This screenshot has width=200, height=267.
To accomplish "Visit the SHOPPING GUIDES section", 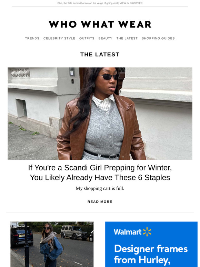I will (158, 38).
